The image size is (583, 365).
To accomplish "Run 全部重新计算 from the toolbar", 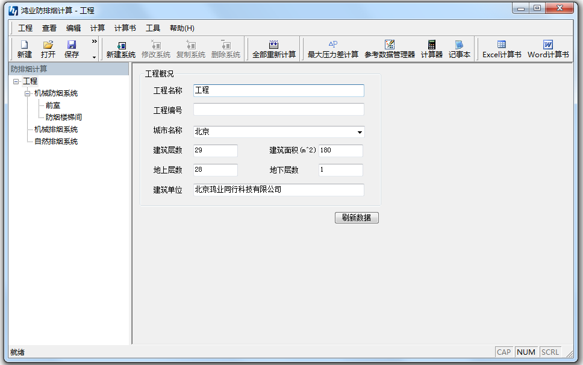I will 274,48.
